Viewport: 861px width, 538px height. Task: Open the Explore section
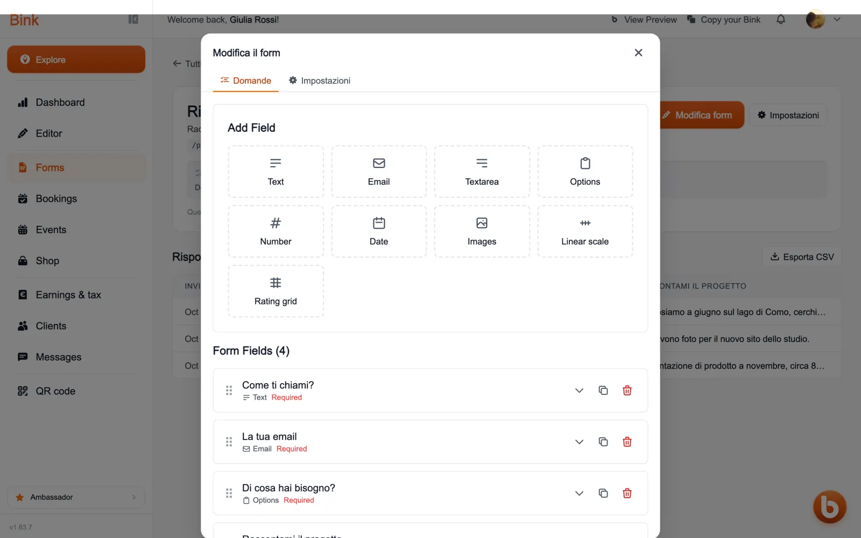coord(76,59)
